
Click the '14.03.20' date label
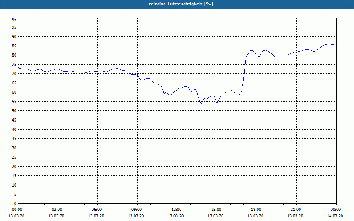(335, 216)
